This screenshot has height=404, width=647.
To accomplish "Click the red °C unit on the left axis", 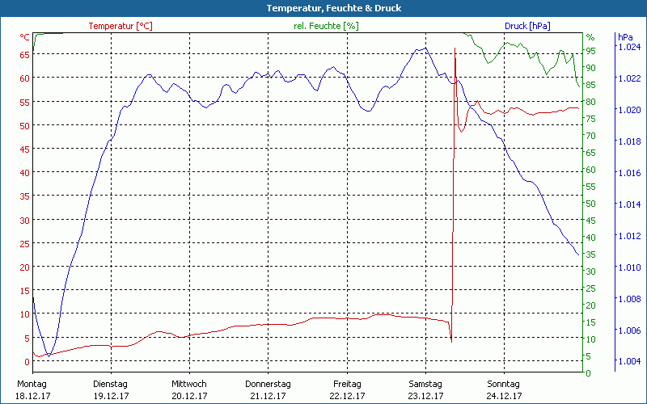I will (x=25, y=37).
